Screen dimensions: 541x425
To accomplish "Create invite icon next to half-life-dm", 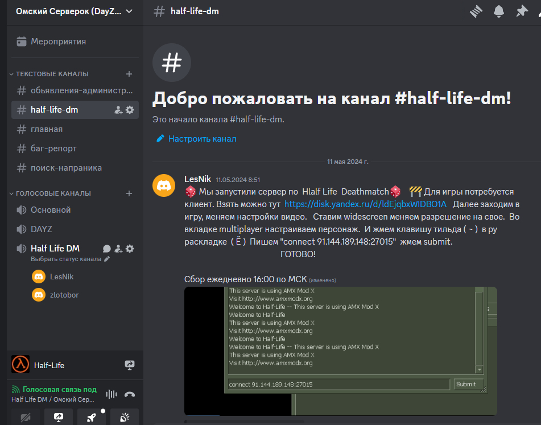I will tap(118, 110).
